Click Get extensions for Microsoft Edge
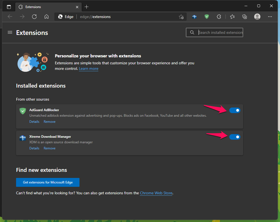 point(48,182)
